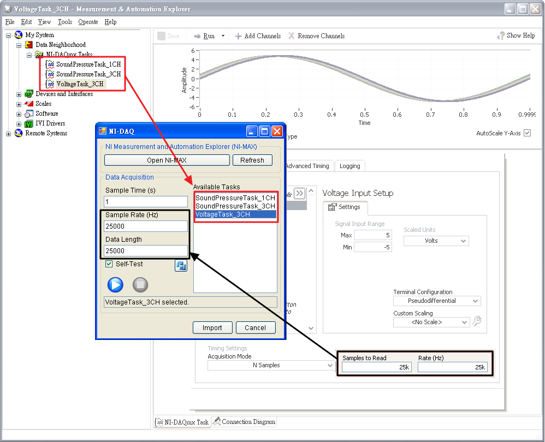Open the File menu
Screen dimensions: 545x442
[x=10, y=22]
